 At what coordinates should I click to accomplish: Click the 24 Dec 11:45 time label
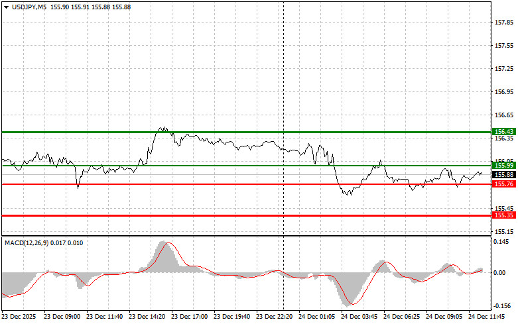click(487, 317)
